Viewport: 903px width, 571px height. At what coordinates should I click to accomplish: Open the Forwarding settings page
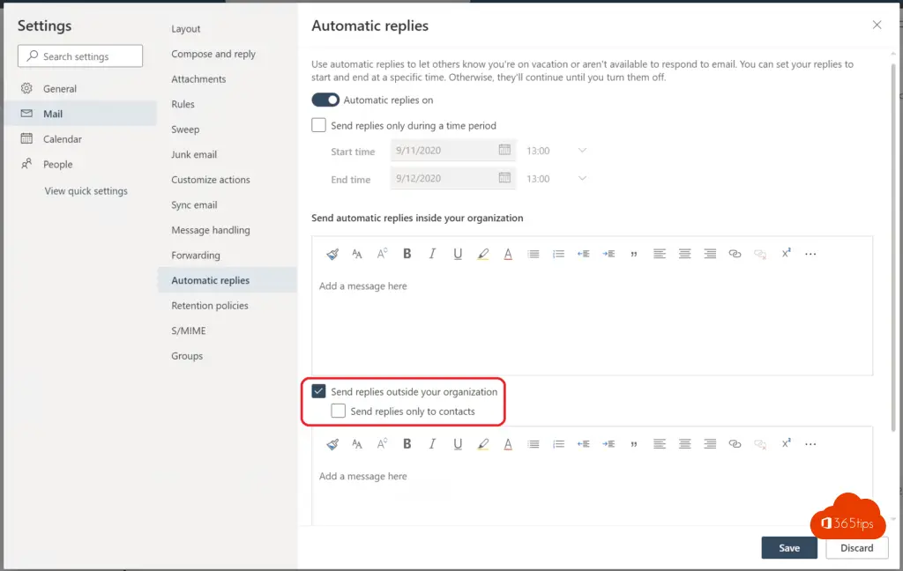tap(196, 256)
